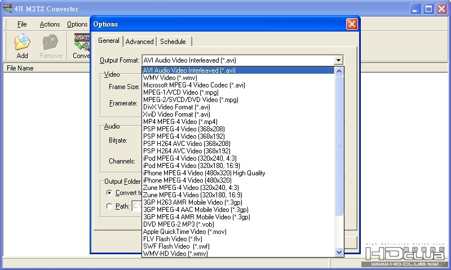Select PSP H264 AVC Video (368x192)
The height and width of the screenshot is (270, 451).
pos(238,151)
